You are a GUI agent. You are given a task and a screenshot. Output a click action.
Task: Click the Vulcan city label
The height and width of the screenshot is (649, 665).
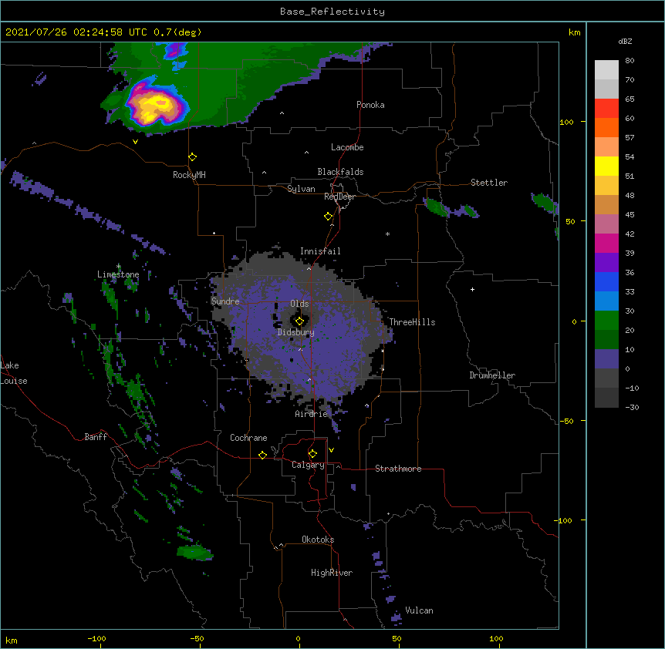pyautogui.click(x=419, y=610)
